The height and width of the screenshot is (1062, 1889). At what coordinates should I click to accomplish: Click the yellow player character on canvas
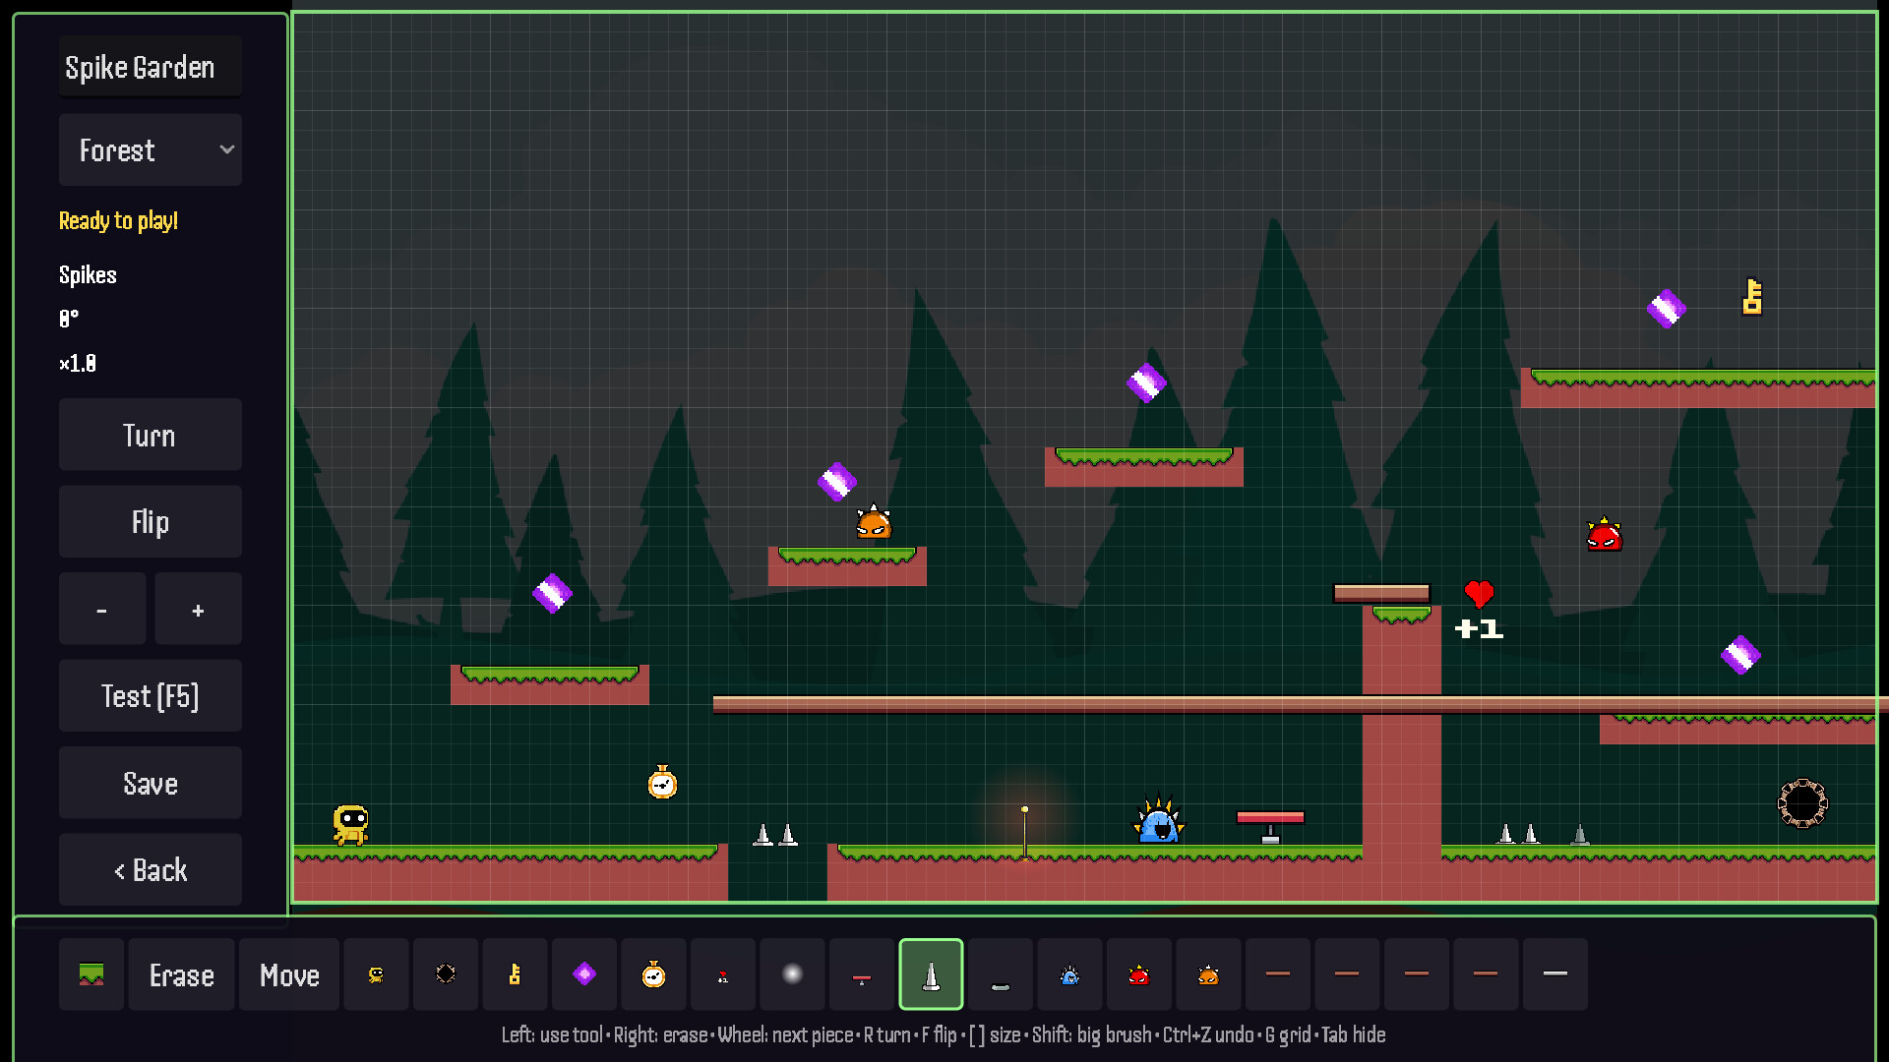point(351,824)
